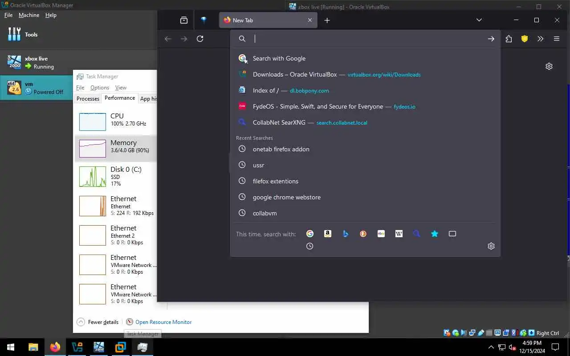
Task: Select recent search 'onetab firefox addon'
Action: pos(365,149)
